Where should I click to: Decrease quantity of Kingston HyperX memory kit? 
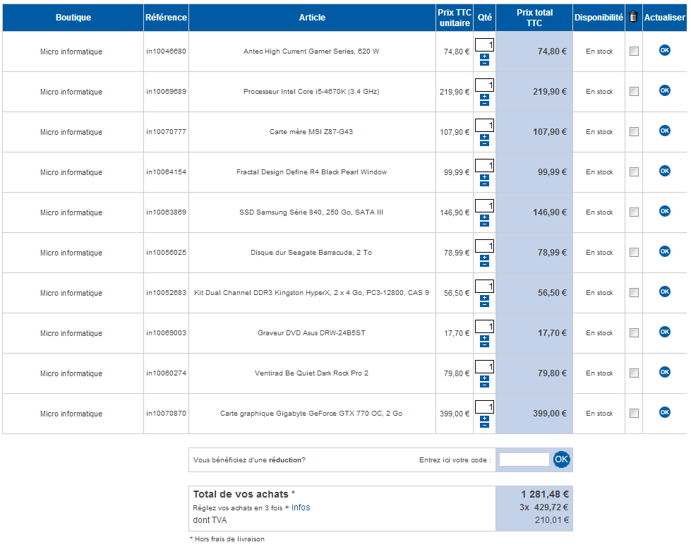point(484,305)
